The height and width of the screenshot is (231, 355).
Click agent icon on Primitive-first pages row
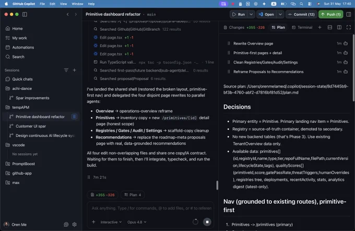[346, 53]
